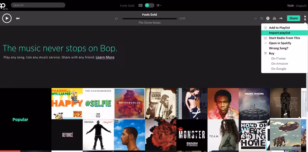
Task: Open the Team cover by Lorde
Action: click(223, 135)
